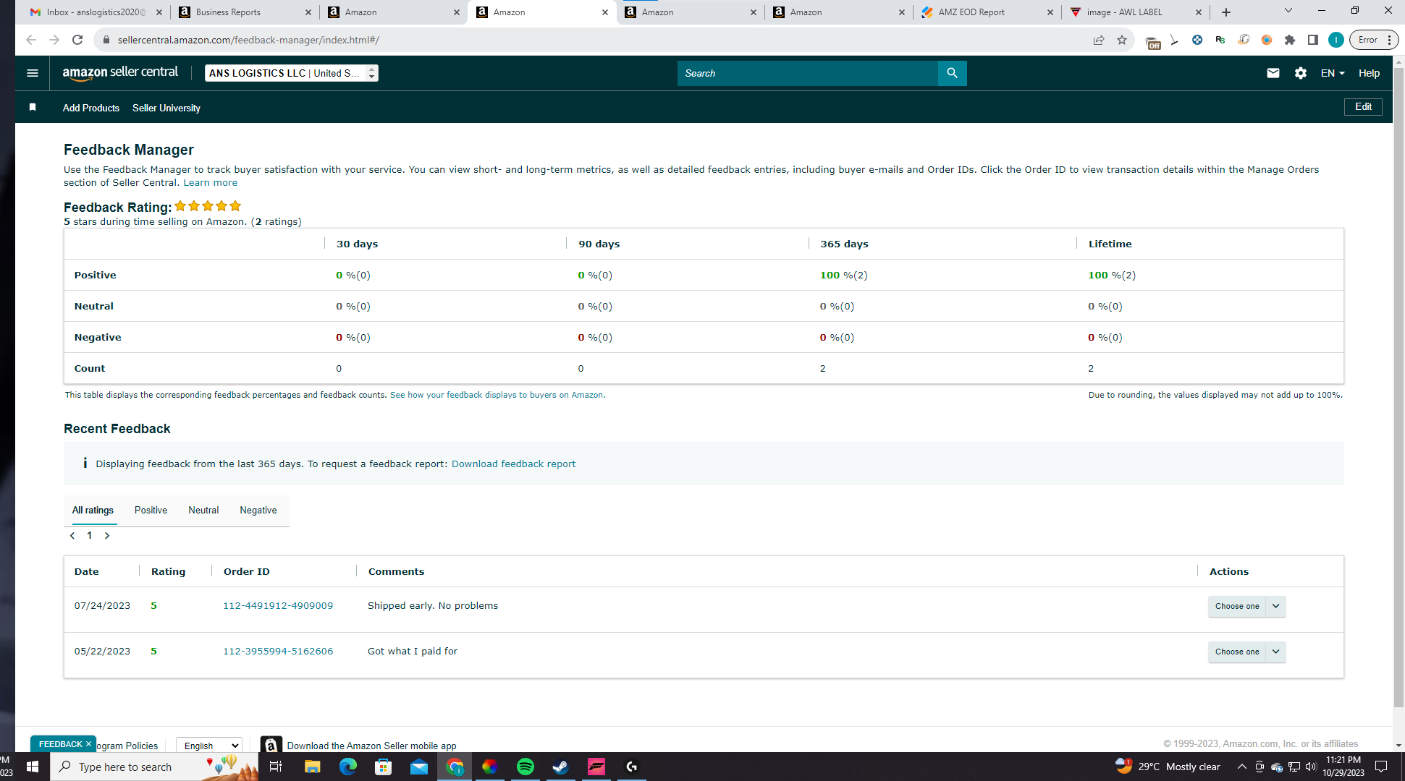
Task: Open the Help link
Action: 1369,73
